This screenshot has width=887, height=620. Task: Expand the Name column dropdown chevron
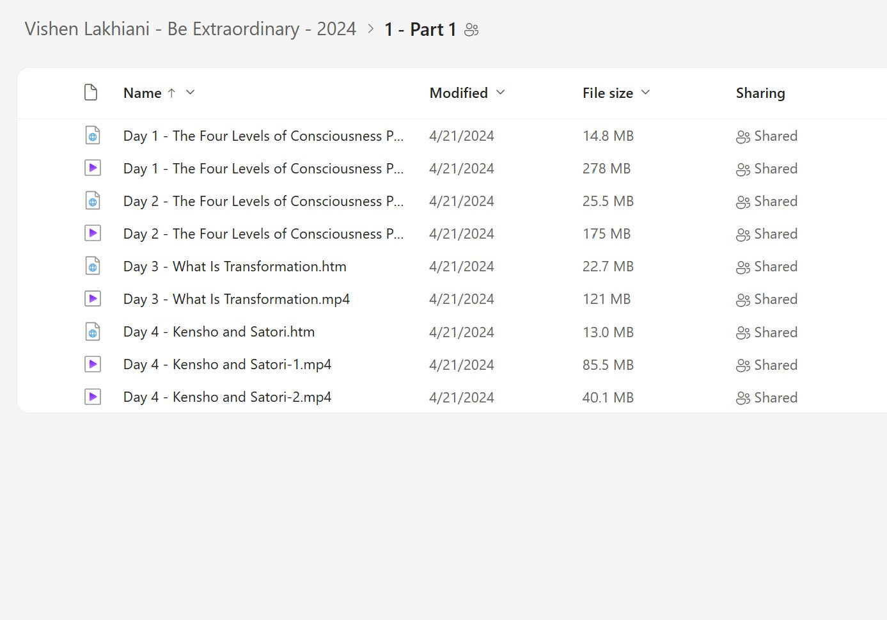[191, 93]
